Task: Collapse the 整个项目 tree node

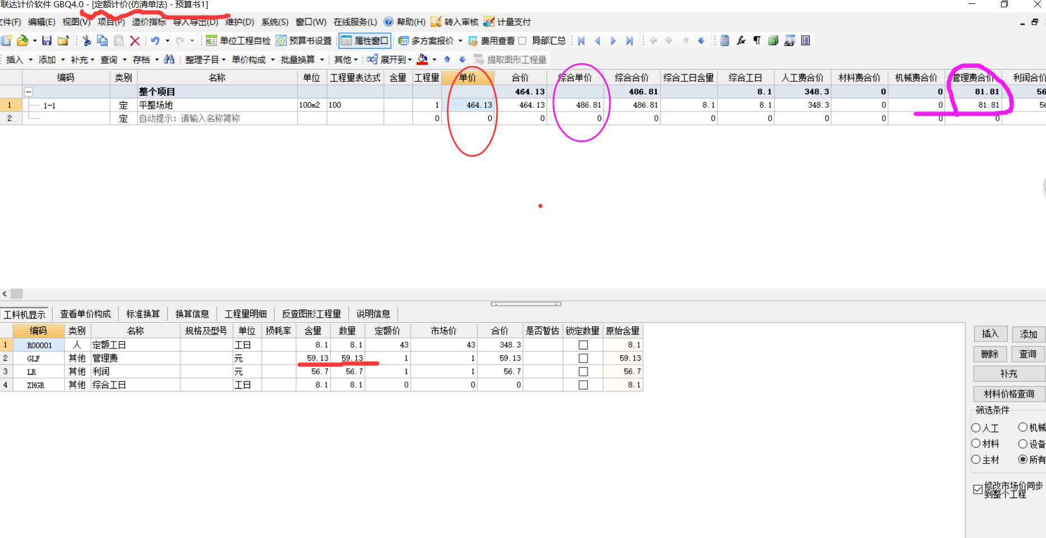Action: (x=28, y=91)
